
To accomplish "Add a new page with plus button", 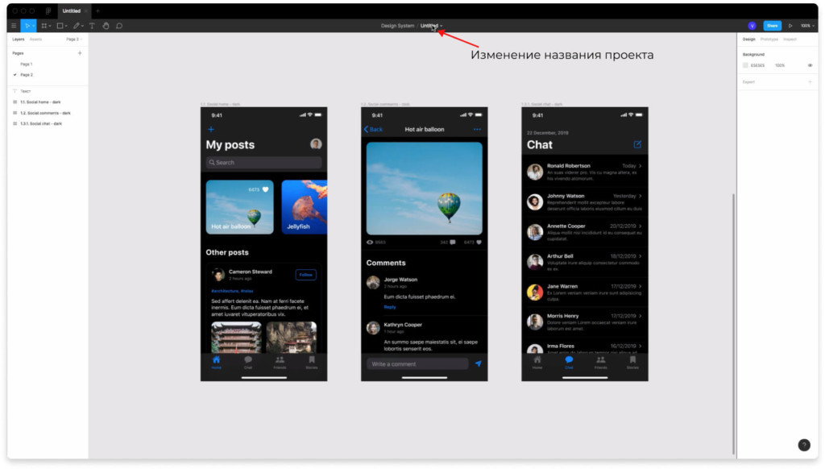I will click(80, 53).
